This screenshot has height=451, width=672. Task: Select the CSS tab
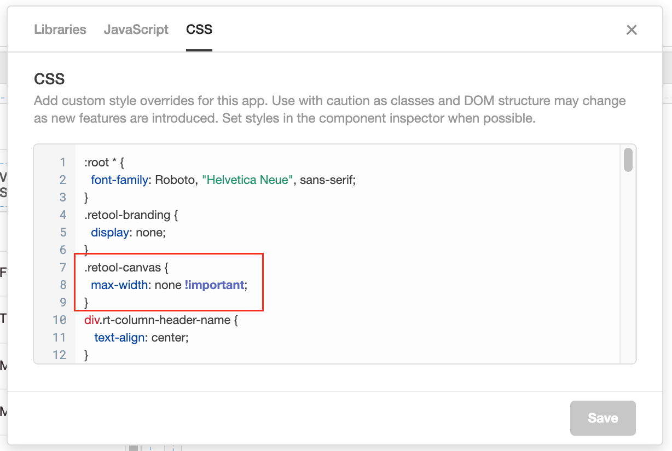pos(199,30)
